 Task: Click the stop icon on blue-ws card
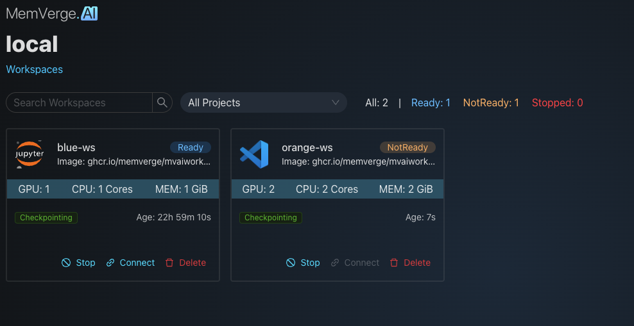point(66,263)
